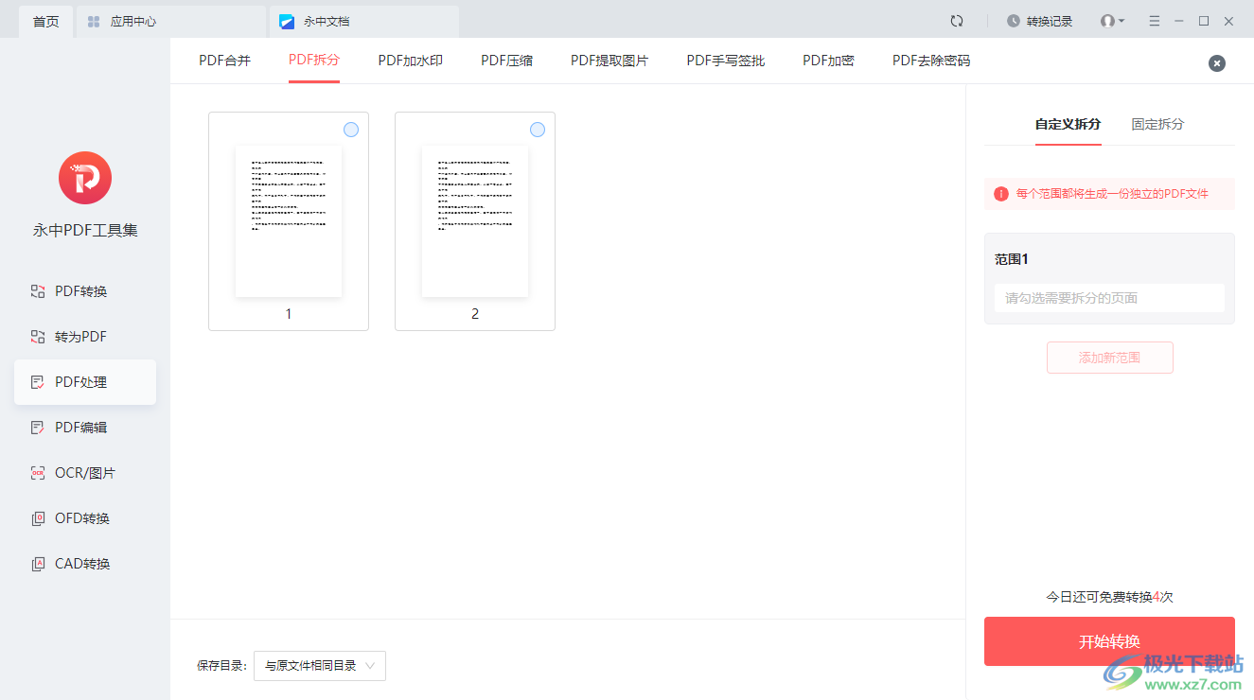Switch to the PDF加水印 tab
This screenshot has width=1254, height=700.
(411, 61)
